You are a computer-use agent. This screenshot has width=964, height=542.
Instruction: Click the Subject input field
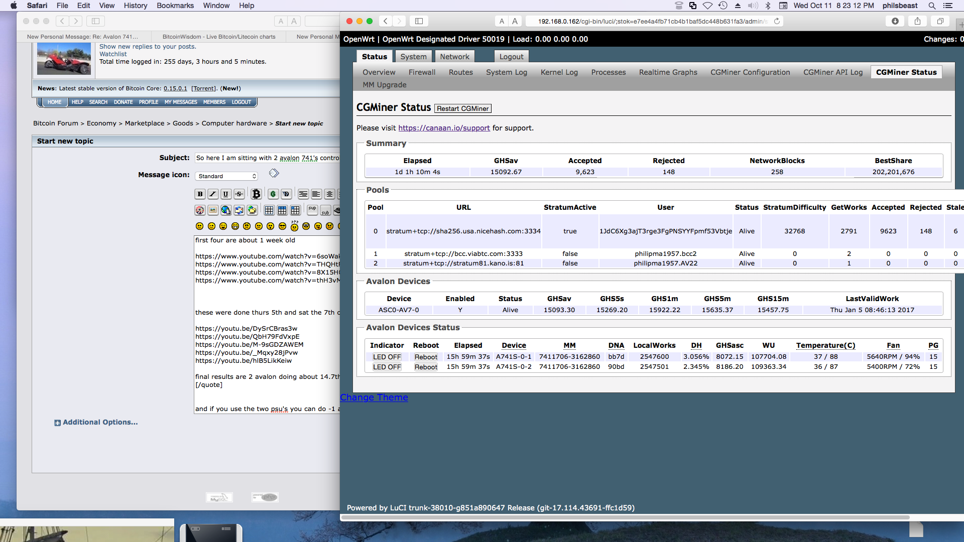click(268, 158)
